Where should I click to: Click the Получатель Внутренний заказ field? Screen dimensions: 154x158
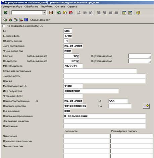pos(140,61)
